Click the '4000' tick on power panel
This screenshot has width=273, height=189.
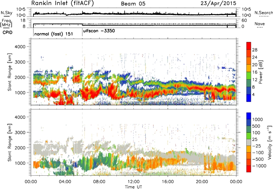pos(20,47)
